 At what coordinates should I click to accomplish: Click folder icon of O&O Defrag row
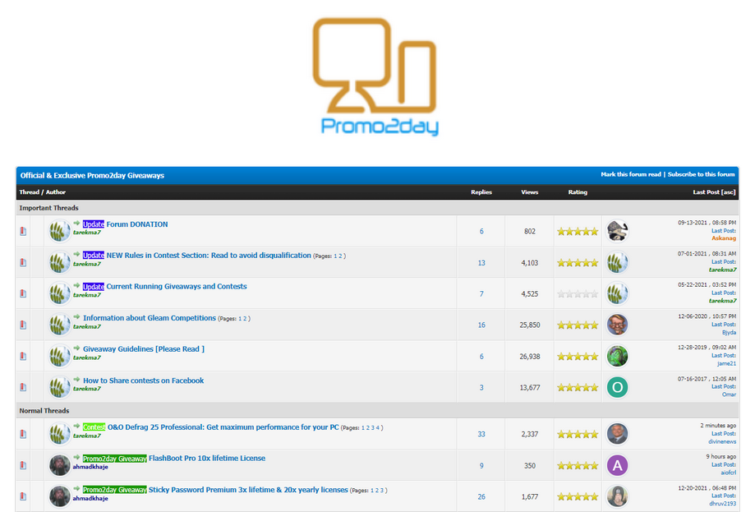point(23,434)
